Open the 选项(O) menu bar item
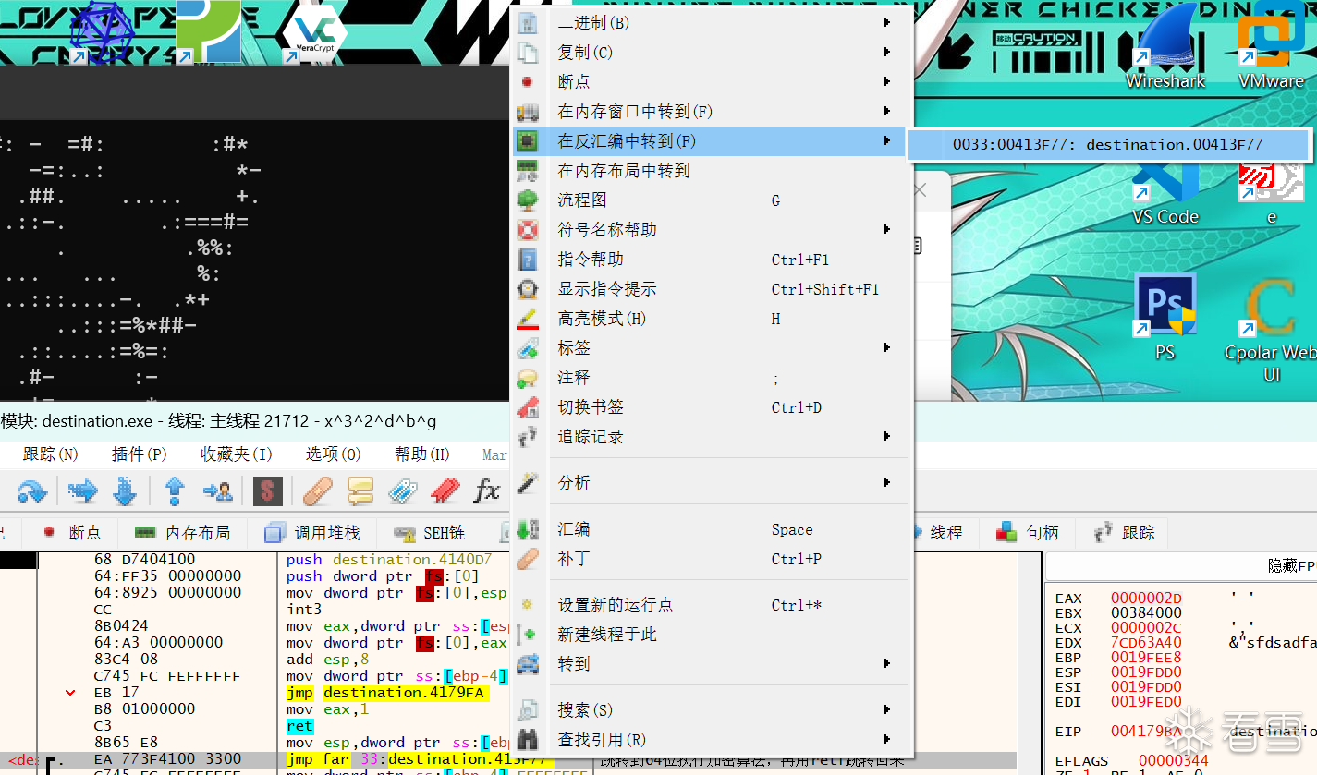This screenshot has height=775, width=1317. 334,454
